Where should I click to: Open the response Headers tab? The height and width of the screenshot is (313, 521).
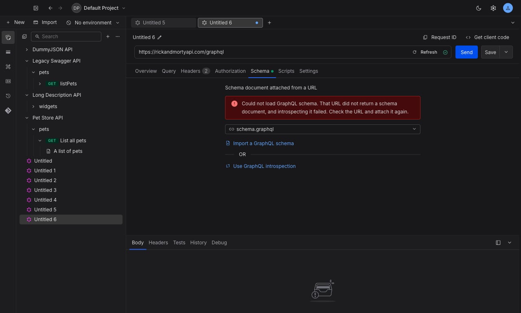click(x=158, y=243)
